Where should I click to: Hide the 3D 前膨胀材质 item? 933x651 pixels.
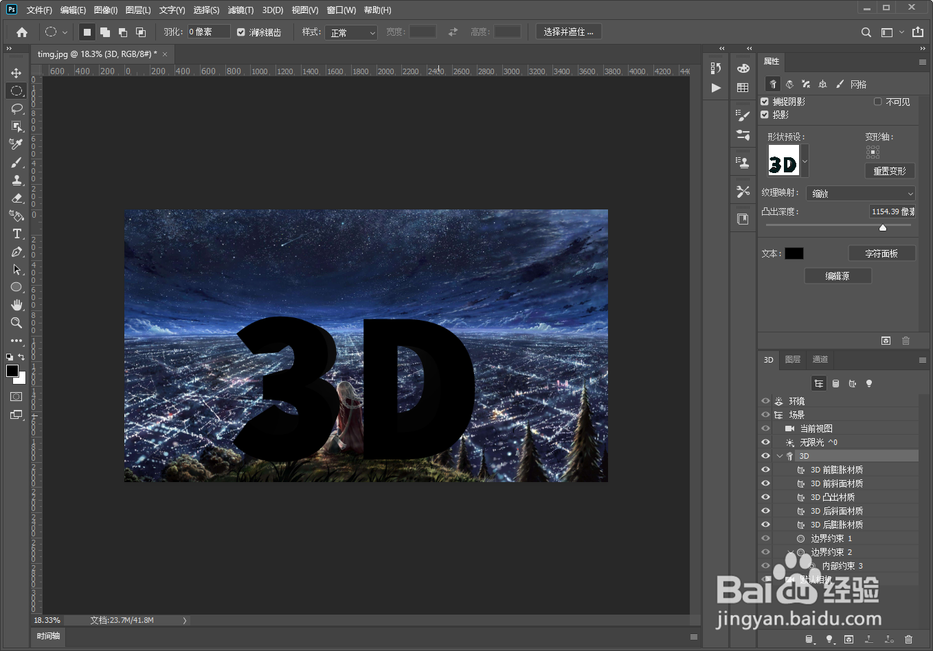[765, 470]
